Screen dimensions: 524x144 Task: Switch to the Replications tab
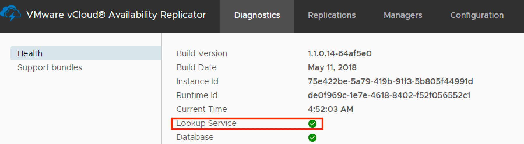pyautogui.click(x=332, y=15)
